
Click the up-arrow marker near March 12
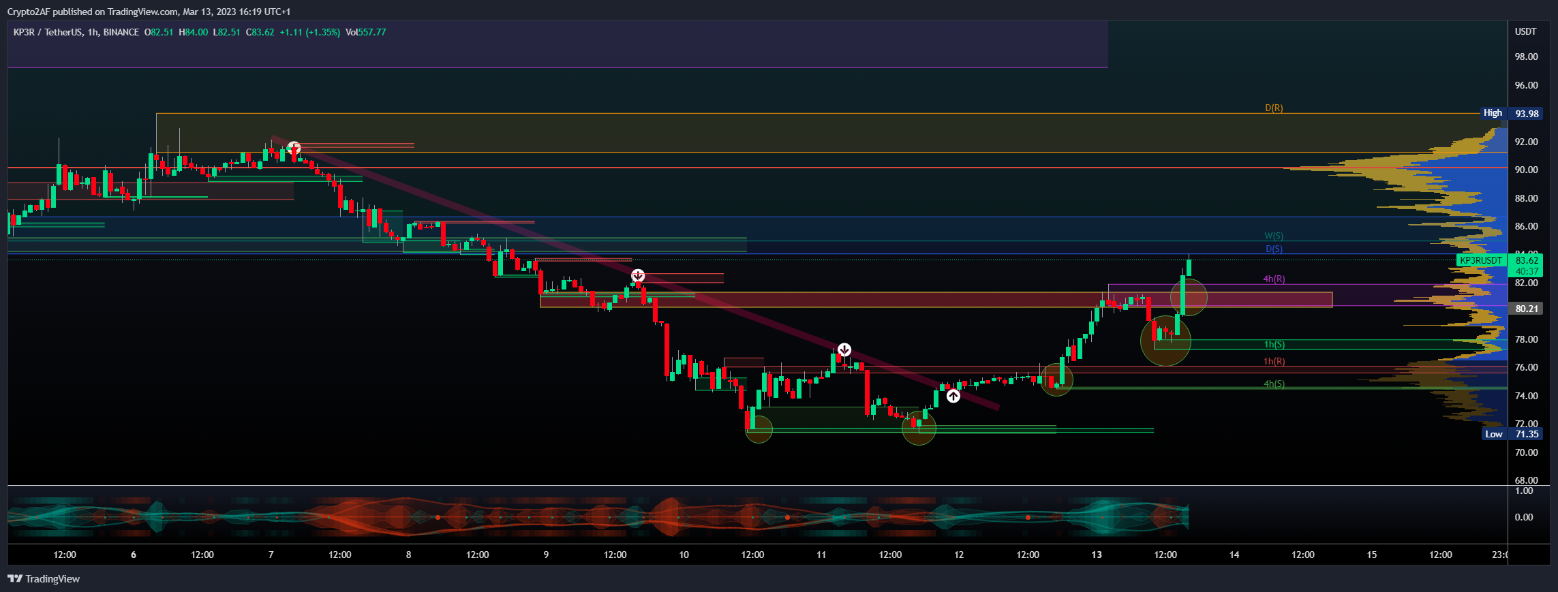click(953, 395)
